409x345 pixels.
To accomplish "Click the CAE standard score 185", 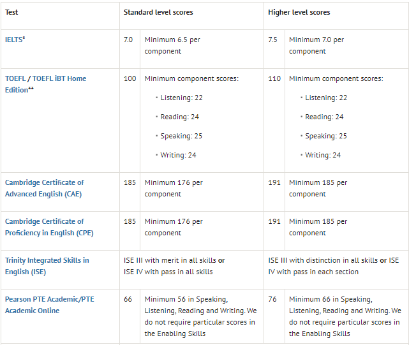I will tap(130, 182).
